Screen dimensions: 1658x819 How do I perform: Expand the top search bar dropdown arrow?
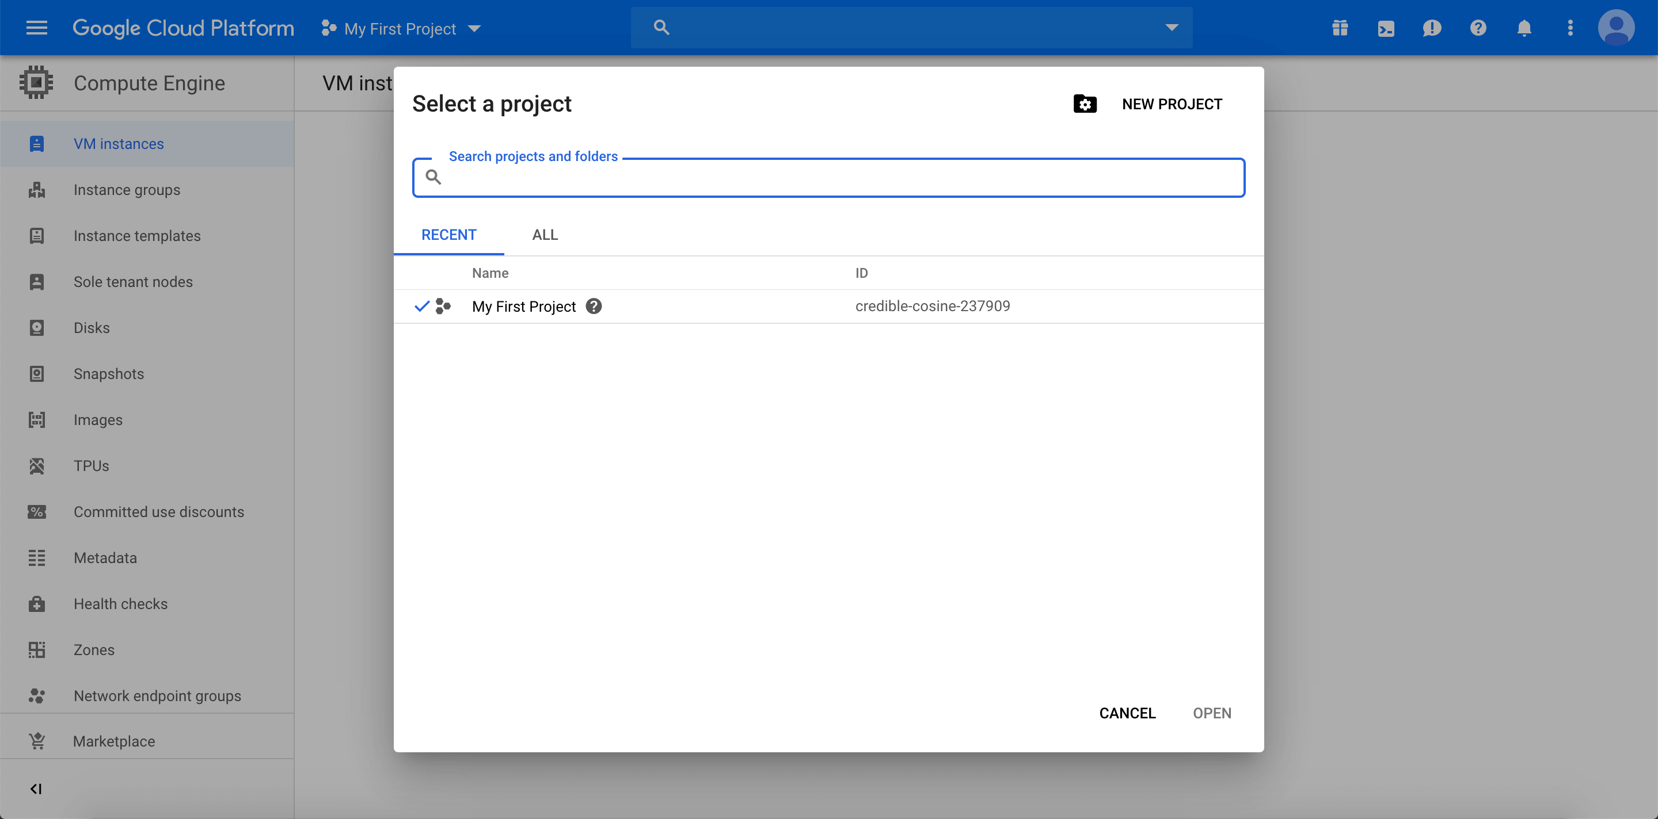(1172, 27)
